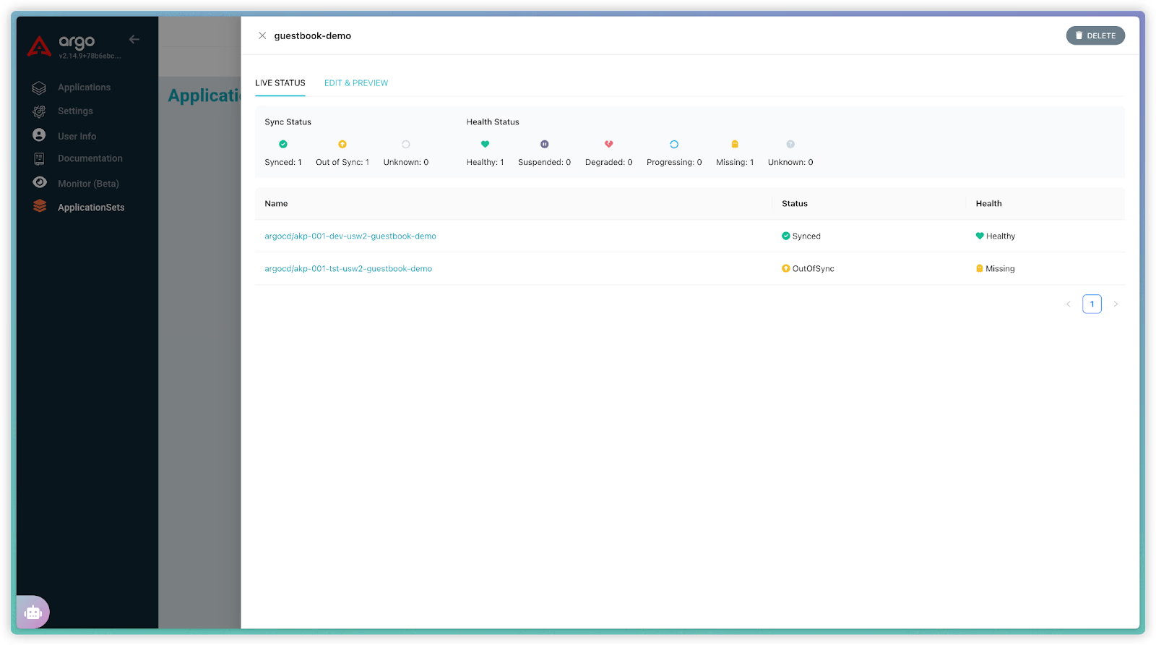Switch to the LIVE STATUS tab
This screenshot has width=1156, height=645.
click(280, 83)
